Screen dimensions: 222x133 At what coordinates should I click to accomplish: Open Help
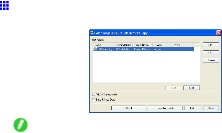pos(192,108)
